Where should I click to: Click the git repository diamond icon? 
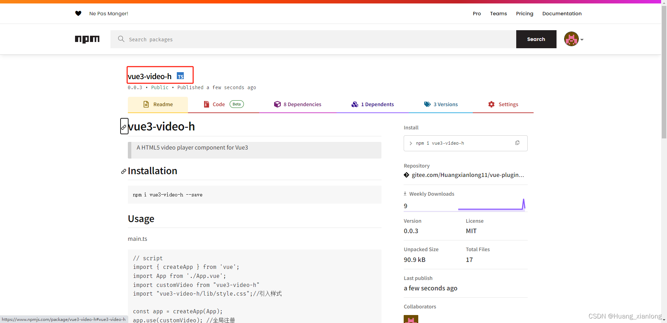point(406,175)
